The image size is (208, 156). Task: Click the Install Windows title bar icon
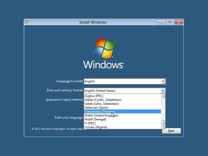coord(27,22)
